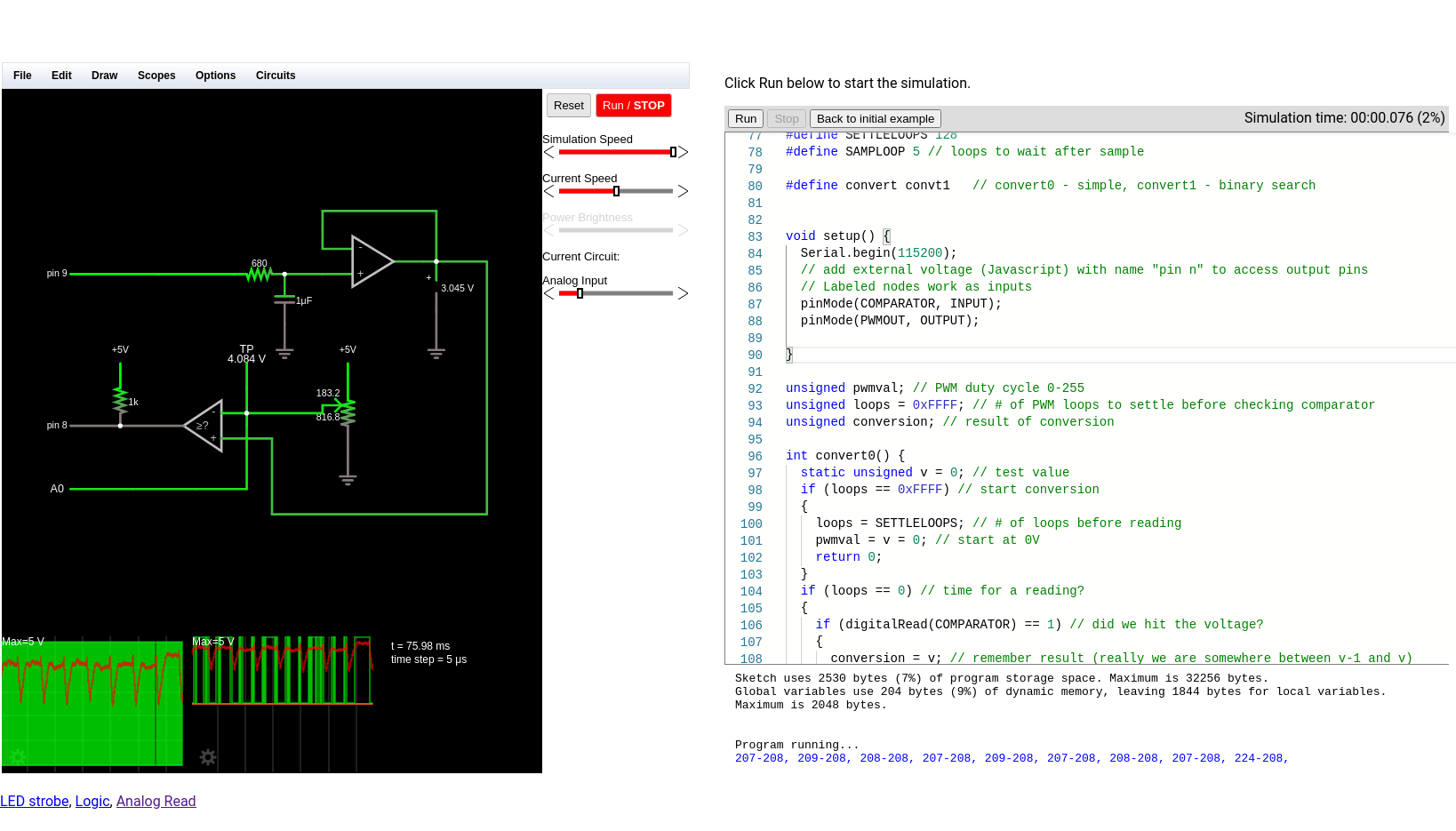
Task: Decrease Current Speed with the left arrow
Action: click(547, 191)
